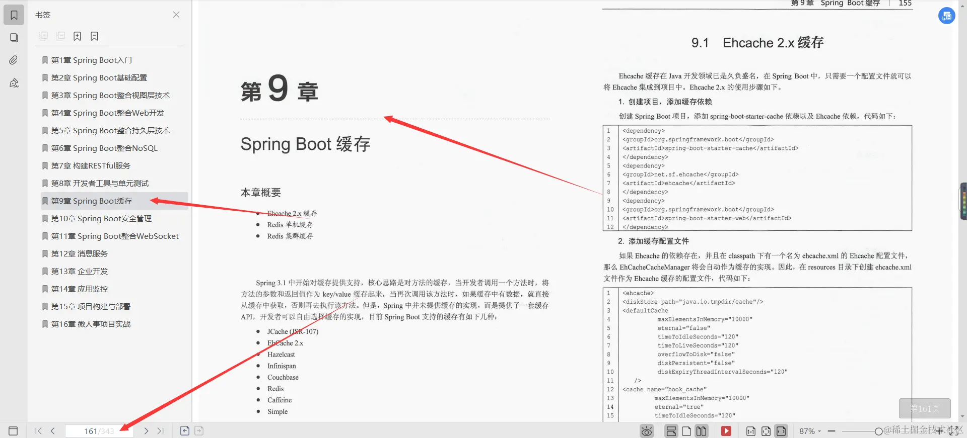Switch to single page view icon
This screenshot has width=967, height=438.
point(686,431)
